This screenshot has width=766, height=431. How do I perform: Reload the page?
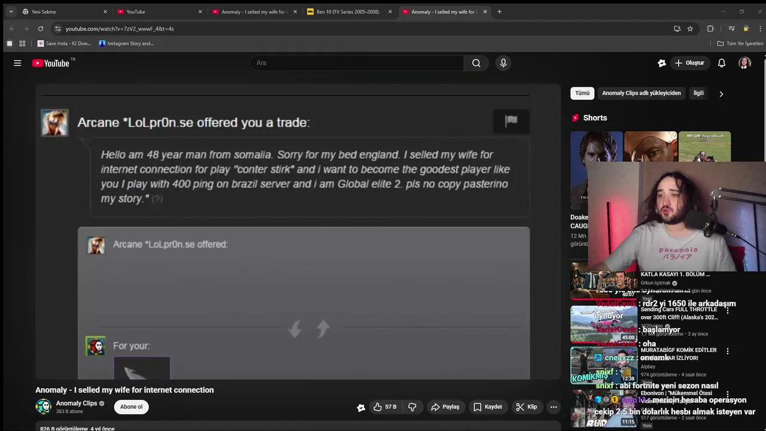click(x=41, y=29)
